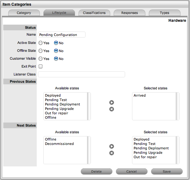Viewport: 190px width, 180px height.
Task: Select Pending Test in Previous States available list
Action: 56,100
